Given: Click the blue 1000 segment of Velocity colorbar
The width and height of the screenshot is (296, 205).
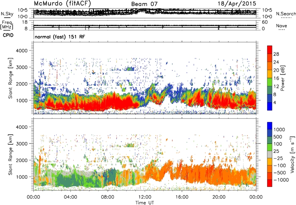Looking at the screenshot, I should tap(270, 126).
